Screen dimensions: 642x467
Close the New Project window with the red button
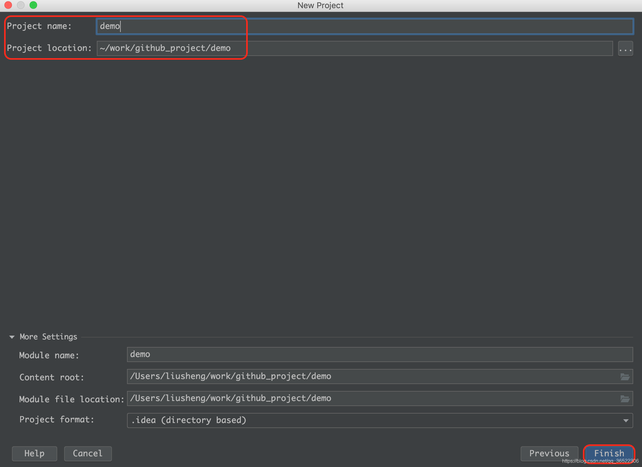(8, 5)
